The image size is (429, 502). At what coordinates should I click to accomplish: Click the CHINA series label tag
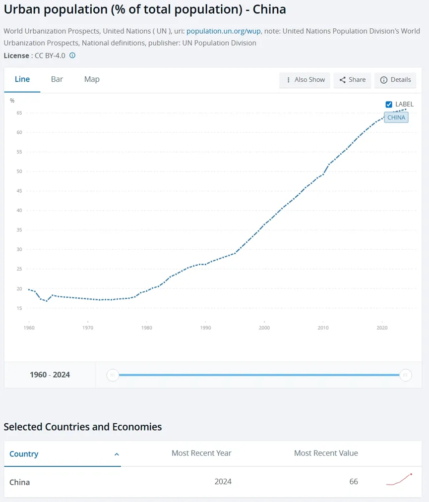coord(396,117)
